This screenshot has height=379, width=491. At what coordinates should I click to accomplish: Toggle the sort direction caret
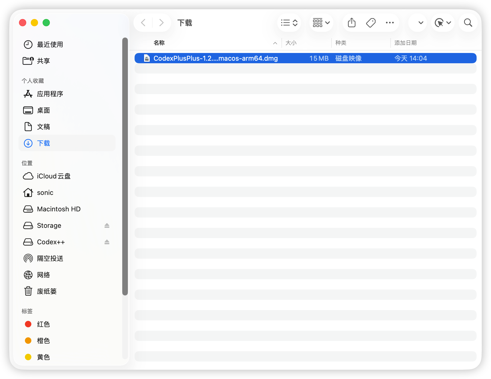tap(275, 43)
